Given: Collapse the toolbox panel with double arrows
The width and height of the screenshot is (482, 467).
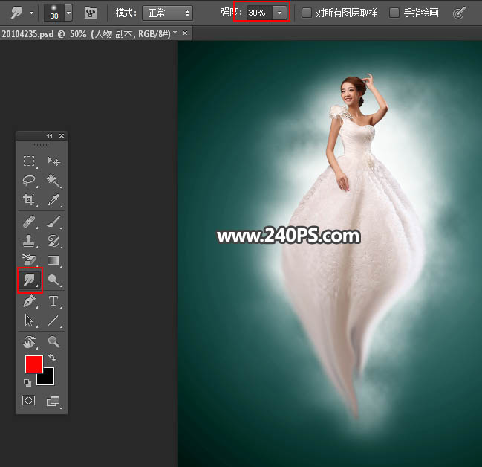Looking at the screenshot, I should point(50,136).
